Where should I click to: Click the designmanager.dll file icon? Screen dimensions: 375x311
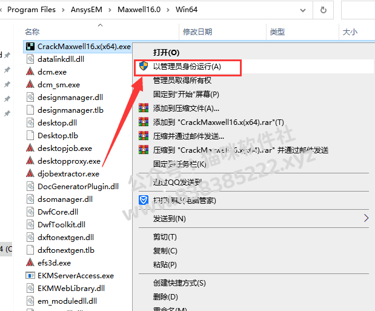point(30,98)
